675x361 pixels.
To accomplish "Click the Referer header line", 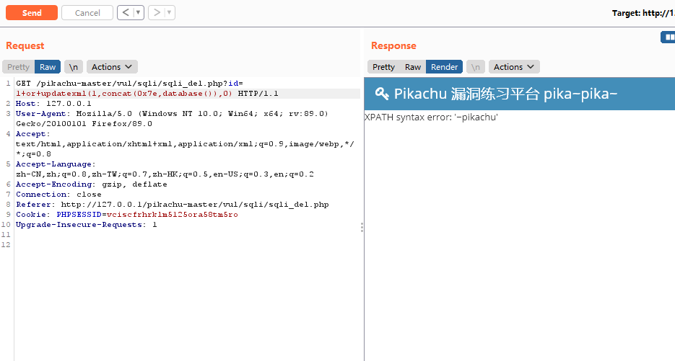I will (x=173, y=205).
